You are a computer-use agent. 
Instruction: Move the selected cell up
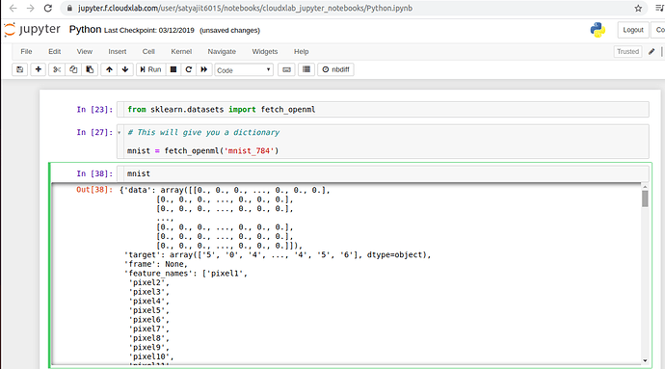[x=110, y=69]
